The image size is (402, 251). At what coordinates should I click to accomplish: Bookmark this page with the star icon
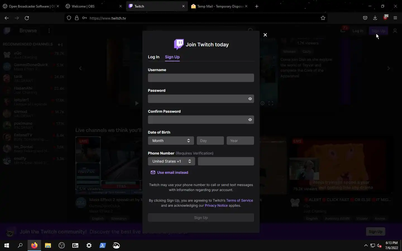(x=323, y=18)
